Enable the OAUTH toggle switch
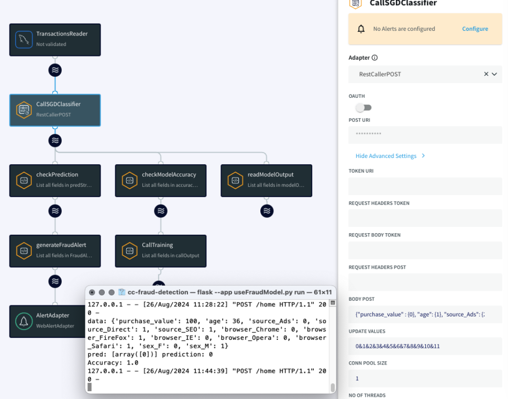This screenshot has width=508, height=399. pyautogui.click(x=363, y=108)
